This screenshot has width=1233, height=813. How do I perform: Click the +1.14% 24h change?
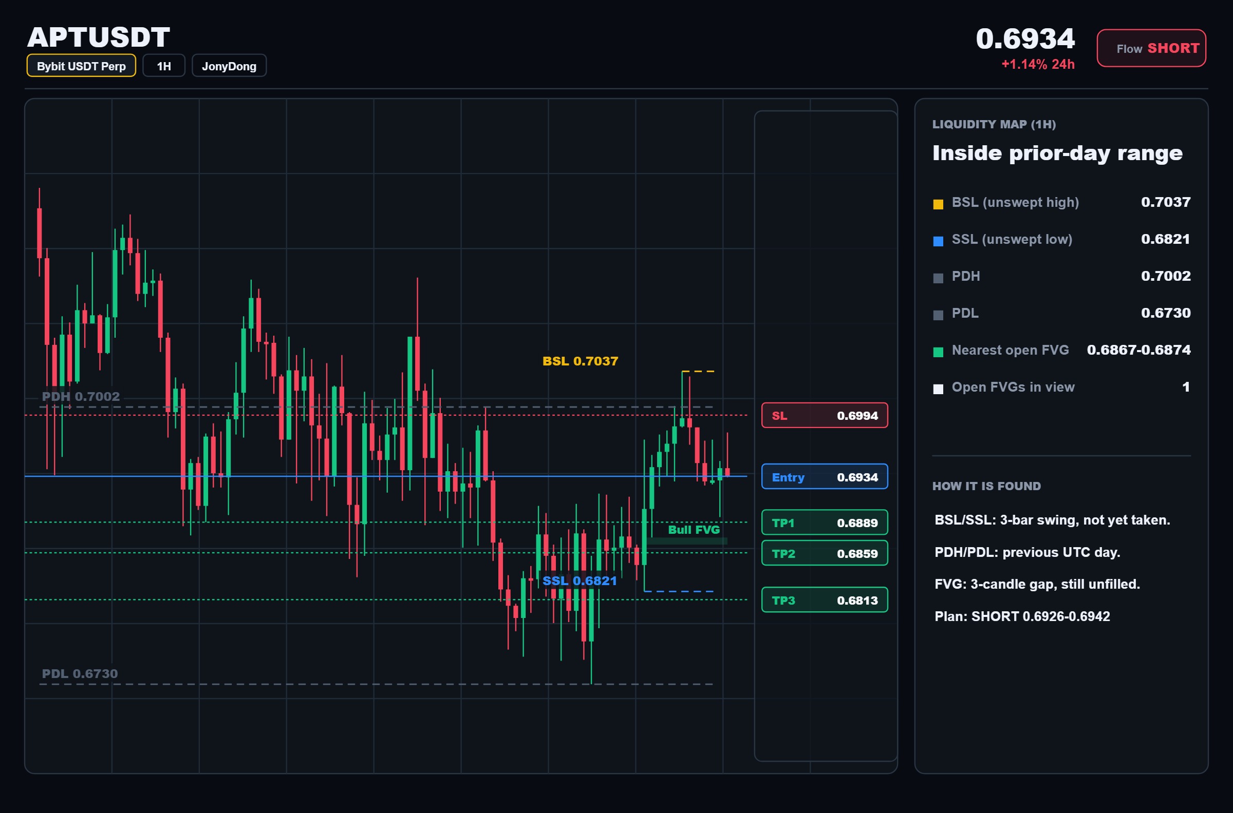(x=1038, y=64)
